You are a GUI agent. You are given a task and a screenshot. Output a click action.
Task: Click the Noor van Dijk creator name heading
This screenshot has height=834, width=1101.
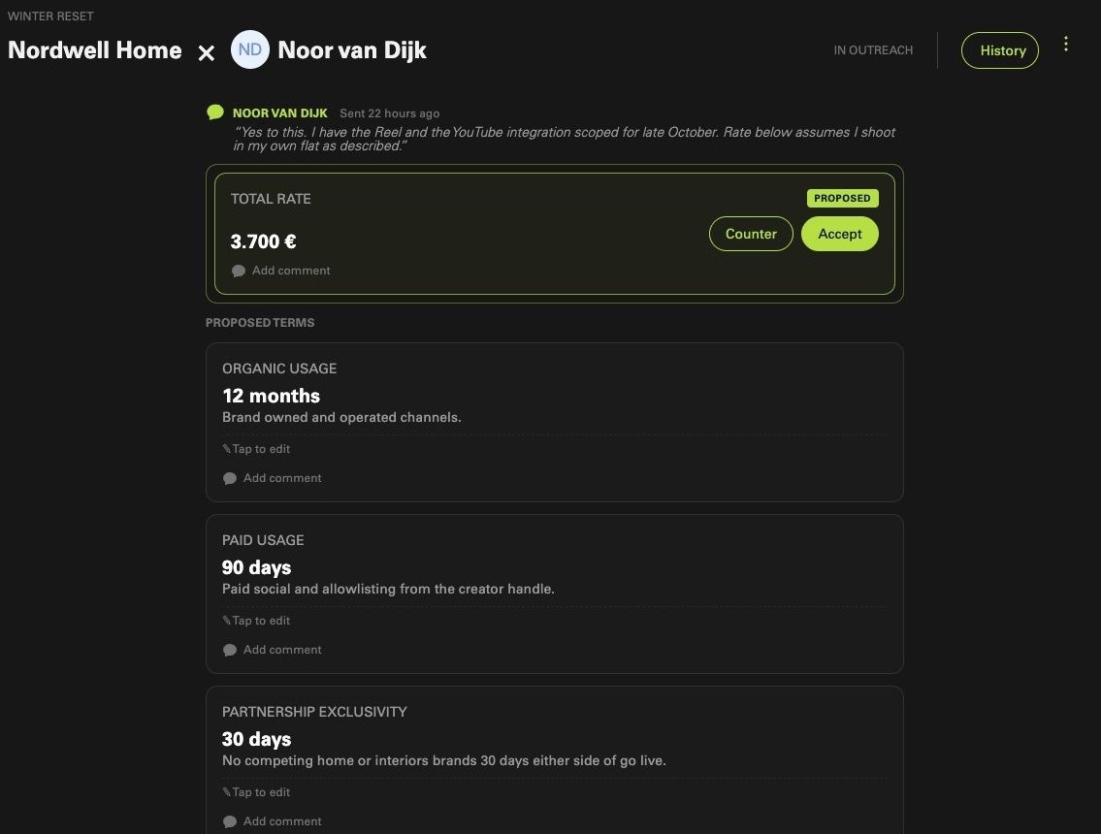(352, 49)
